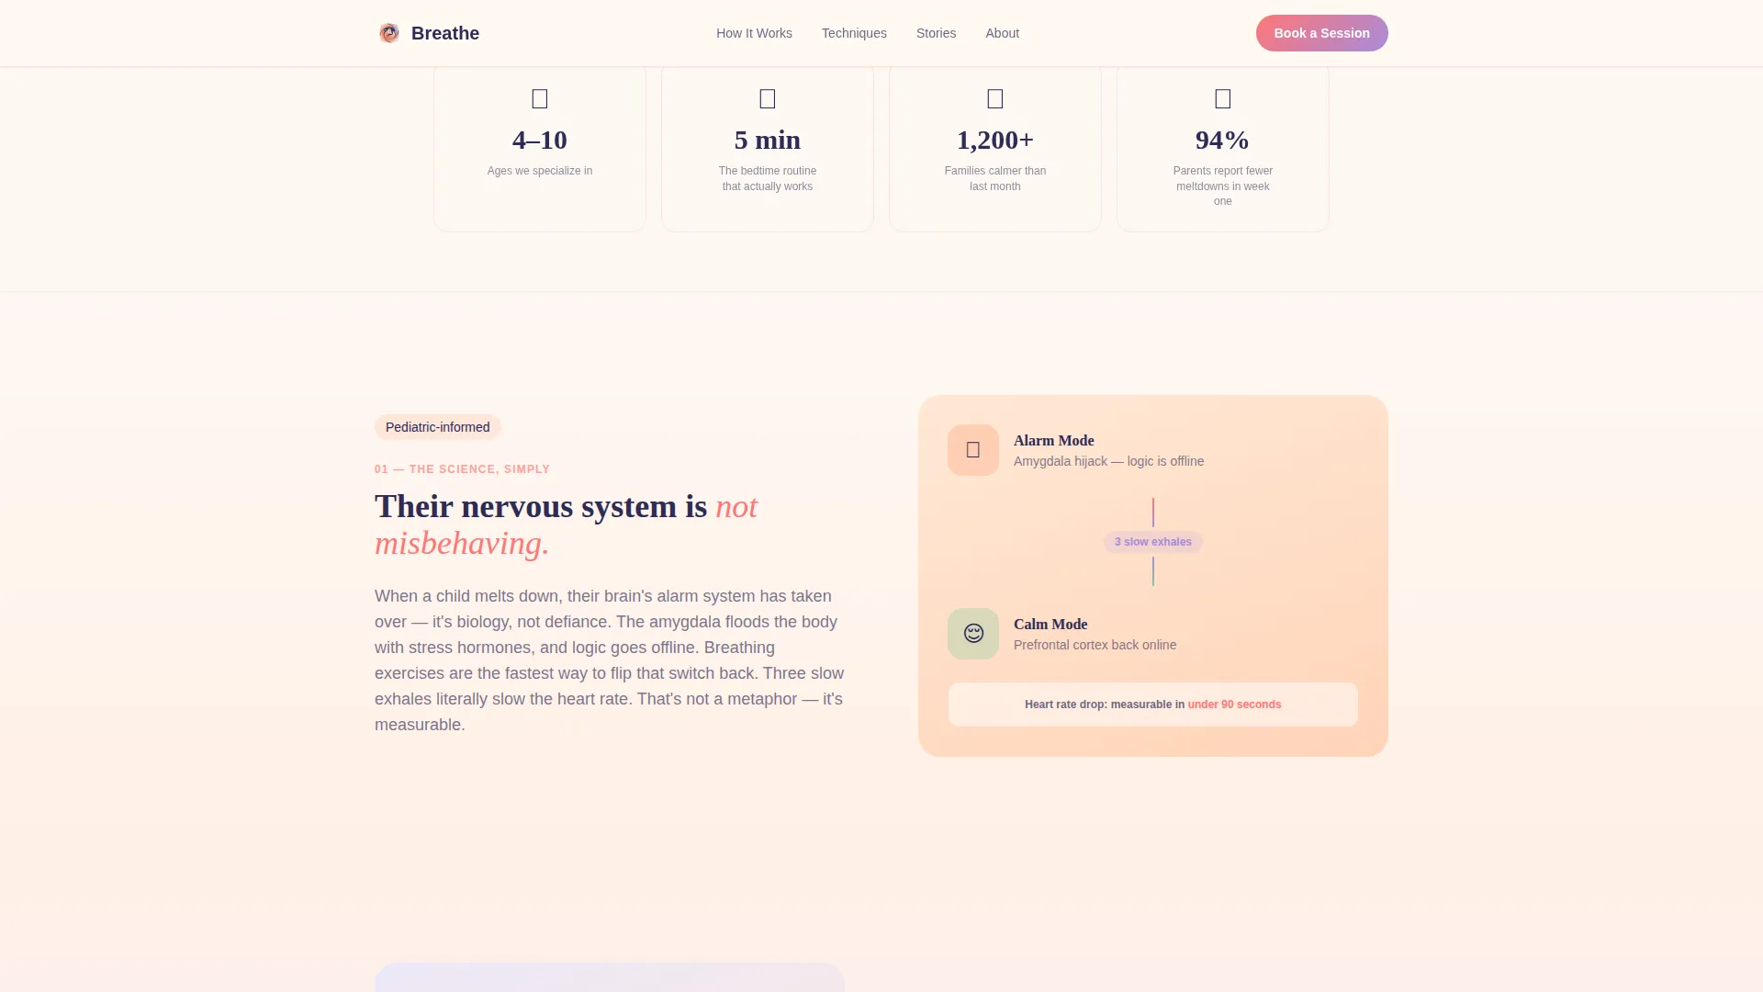The height and width of the screenshot is (992, 1763).
Task: Open the How It Works page
Action: point(754,33)
